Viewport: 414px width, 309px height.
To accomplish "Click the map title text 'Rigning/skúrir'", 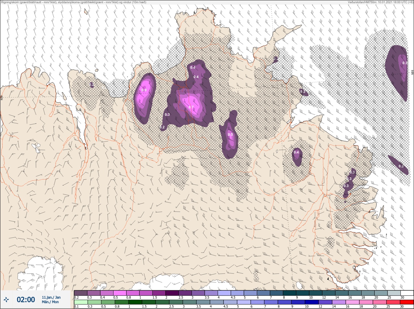I will click(10, 2).
